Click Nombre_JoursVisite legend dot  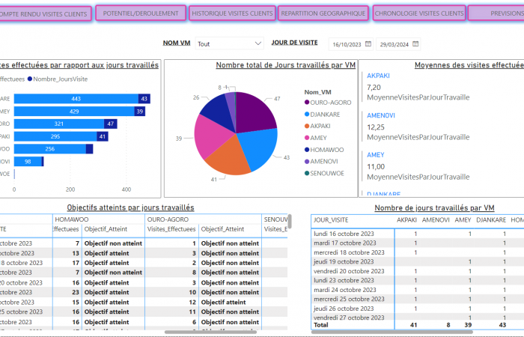click(30, 79)
